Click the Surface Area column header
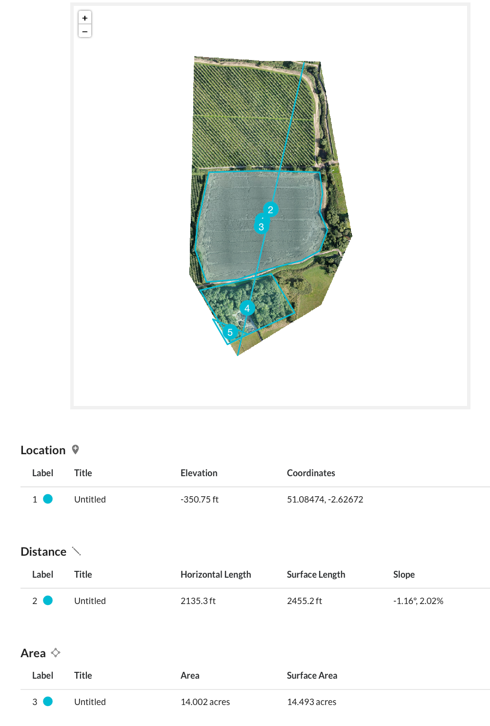The image size is (490, 726). point(312,675)
